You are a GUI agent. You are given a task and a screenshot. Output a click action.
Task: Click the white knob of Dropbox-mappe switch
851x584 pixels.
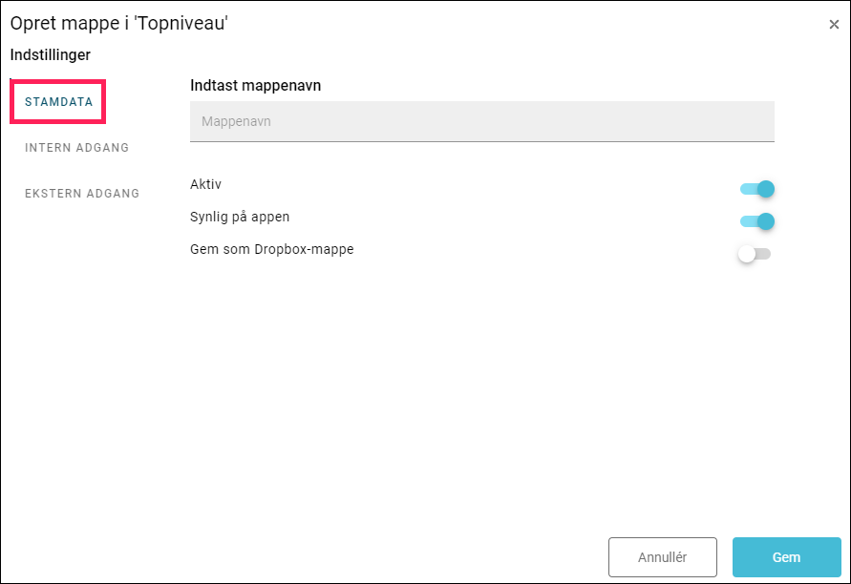(747, 254)
